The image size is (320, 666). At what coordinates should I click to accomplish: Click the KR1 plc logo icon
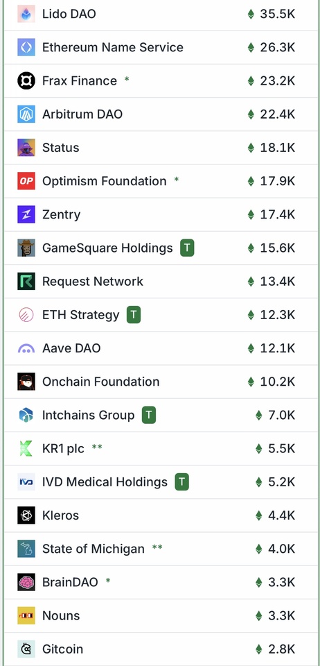coord(26,449)
